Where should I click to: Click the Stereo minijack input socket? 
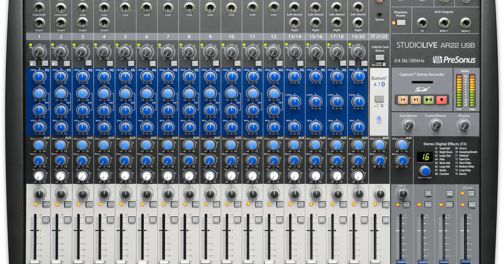tap(379, 14)
